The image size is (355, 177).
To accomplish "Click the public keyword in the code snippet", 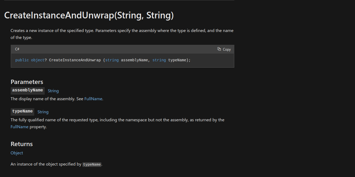I will pyautogui.click(x=22, y=60).
